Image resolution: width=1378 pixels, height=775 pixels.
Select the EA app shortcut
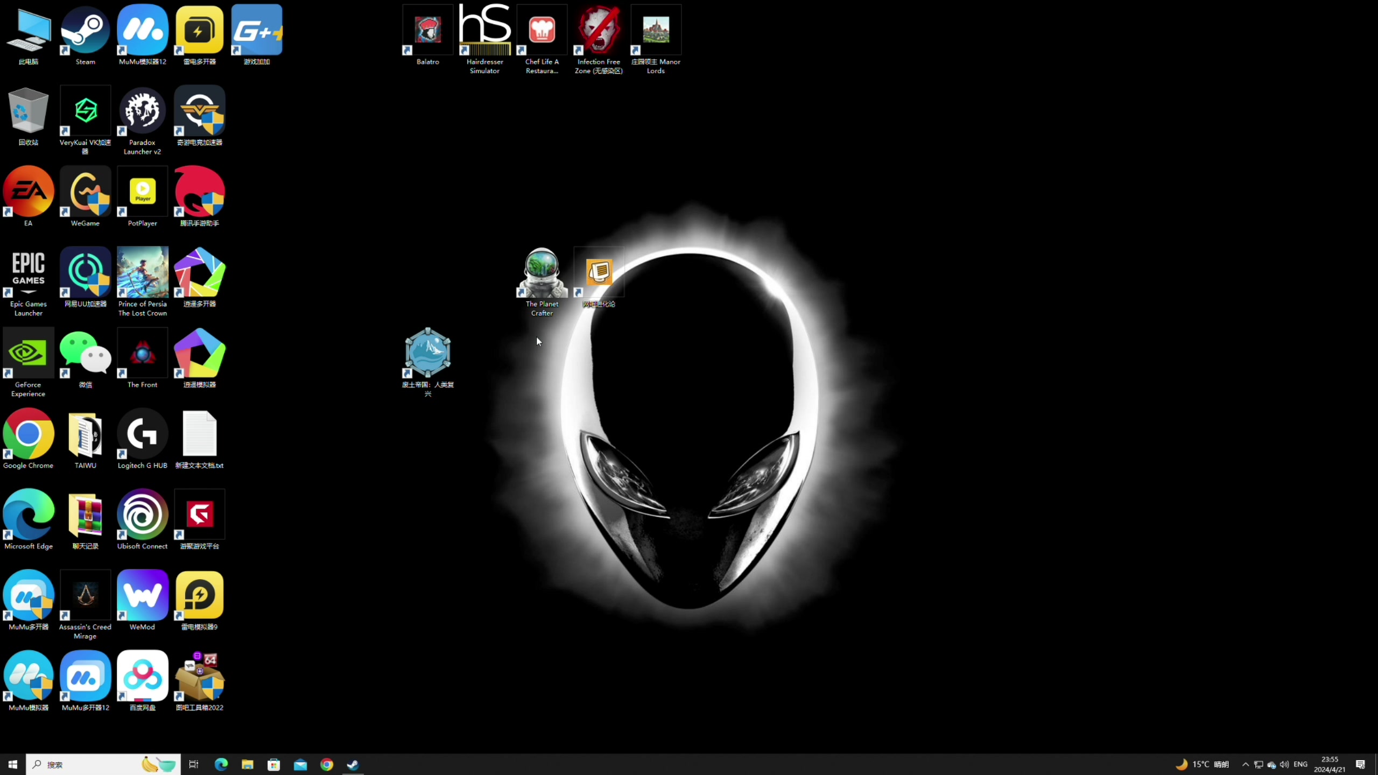click(x=28, y=196)
